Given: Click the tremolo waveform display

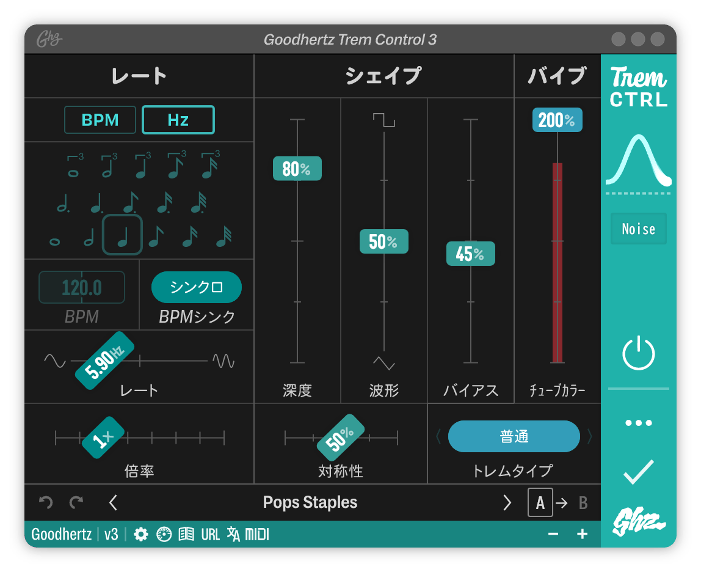Looking at the screenshot, I should pyautogui.click(x=639, y=163).
